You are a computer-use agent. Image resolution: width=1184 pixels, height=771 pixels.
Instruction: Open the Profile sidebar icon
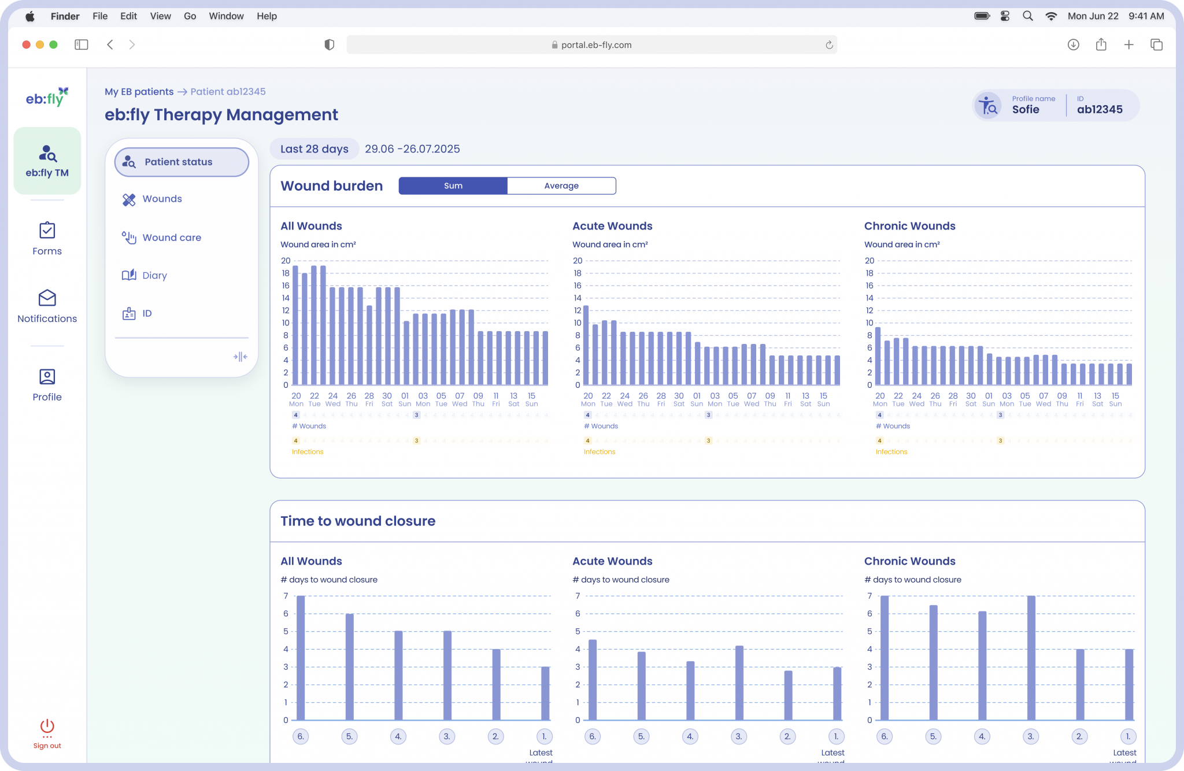click(x=47, y=377)
